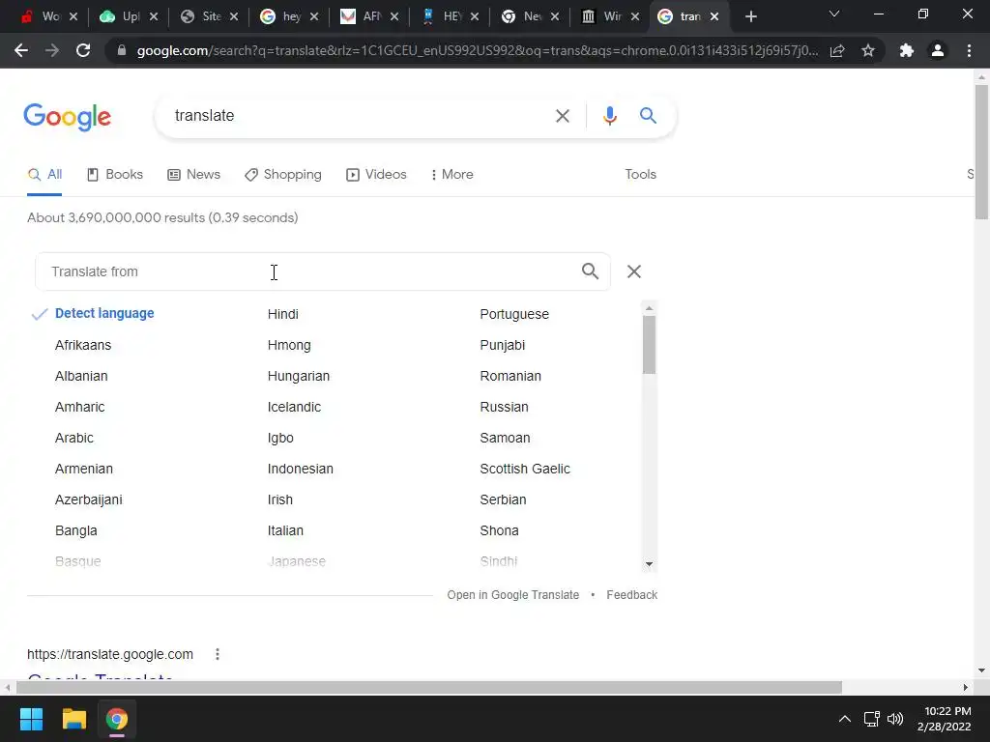Choose Arabic as source language

(x=73, y=438)
